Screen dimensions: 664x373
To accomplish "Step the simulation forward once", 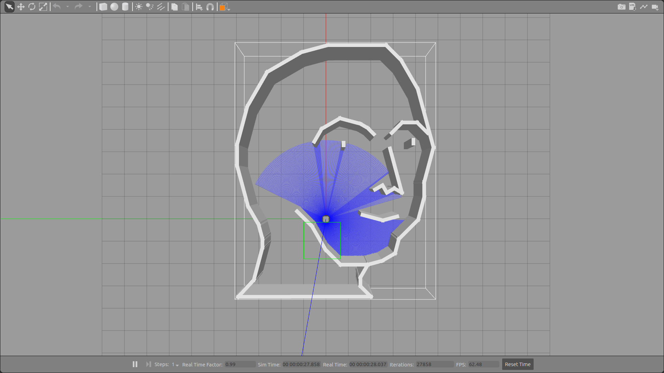I will click(148, 364).
